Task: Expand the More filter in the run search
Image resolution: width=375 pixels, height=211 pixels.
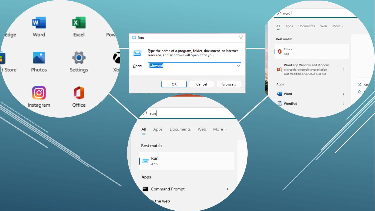Action: point(220,129)
